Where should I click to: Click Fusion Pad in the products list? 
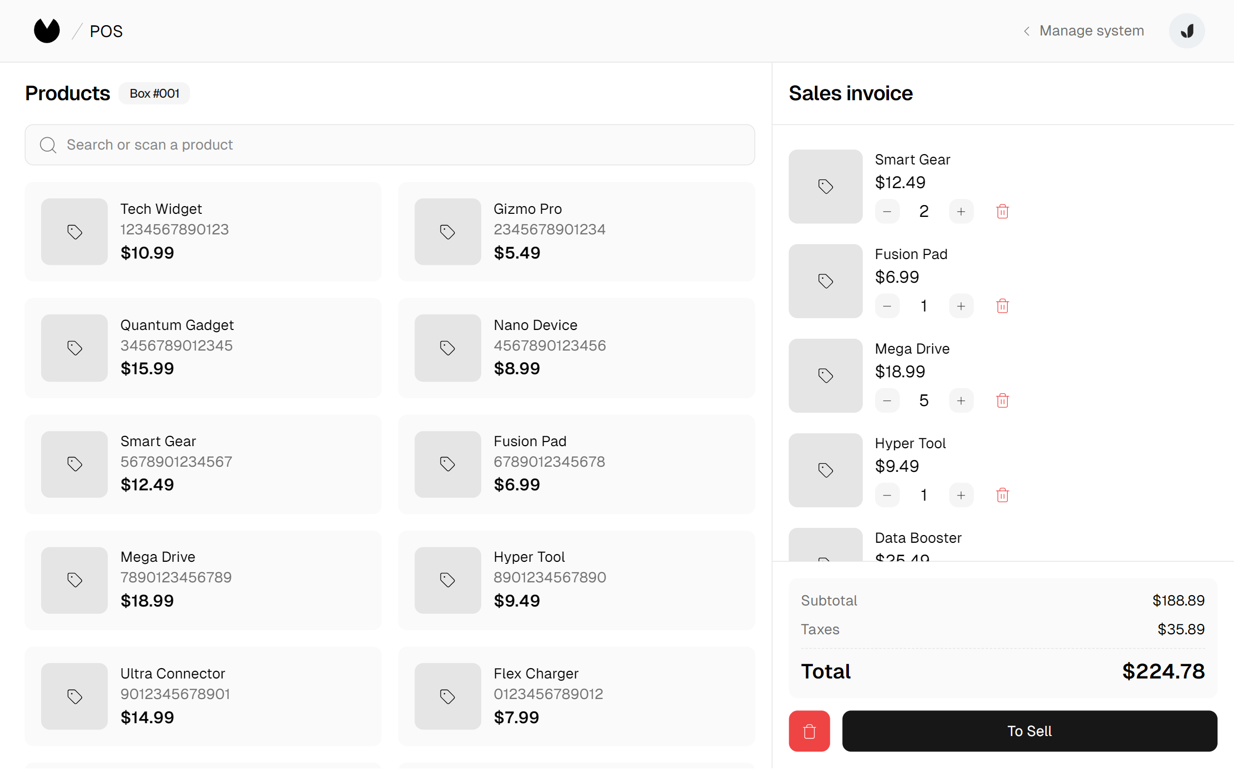[x=576, y=464]
